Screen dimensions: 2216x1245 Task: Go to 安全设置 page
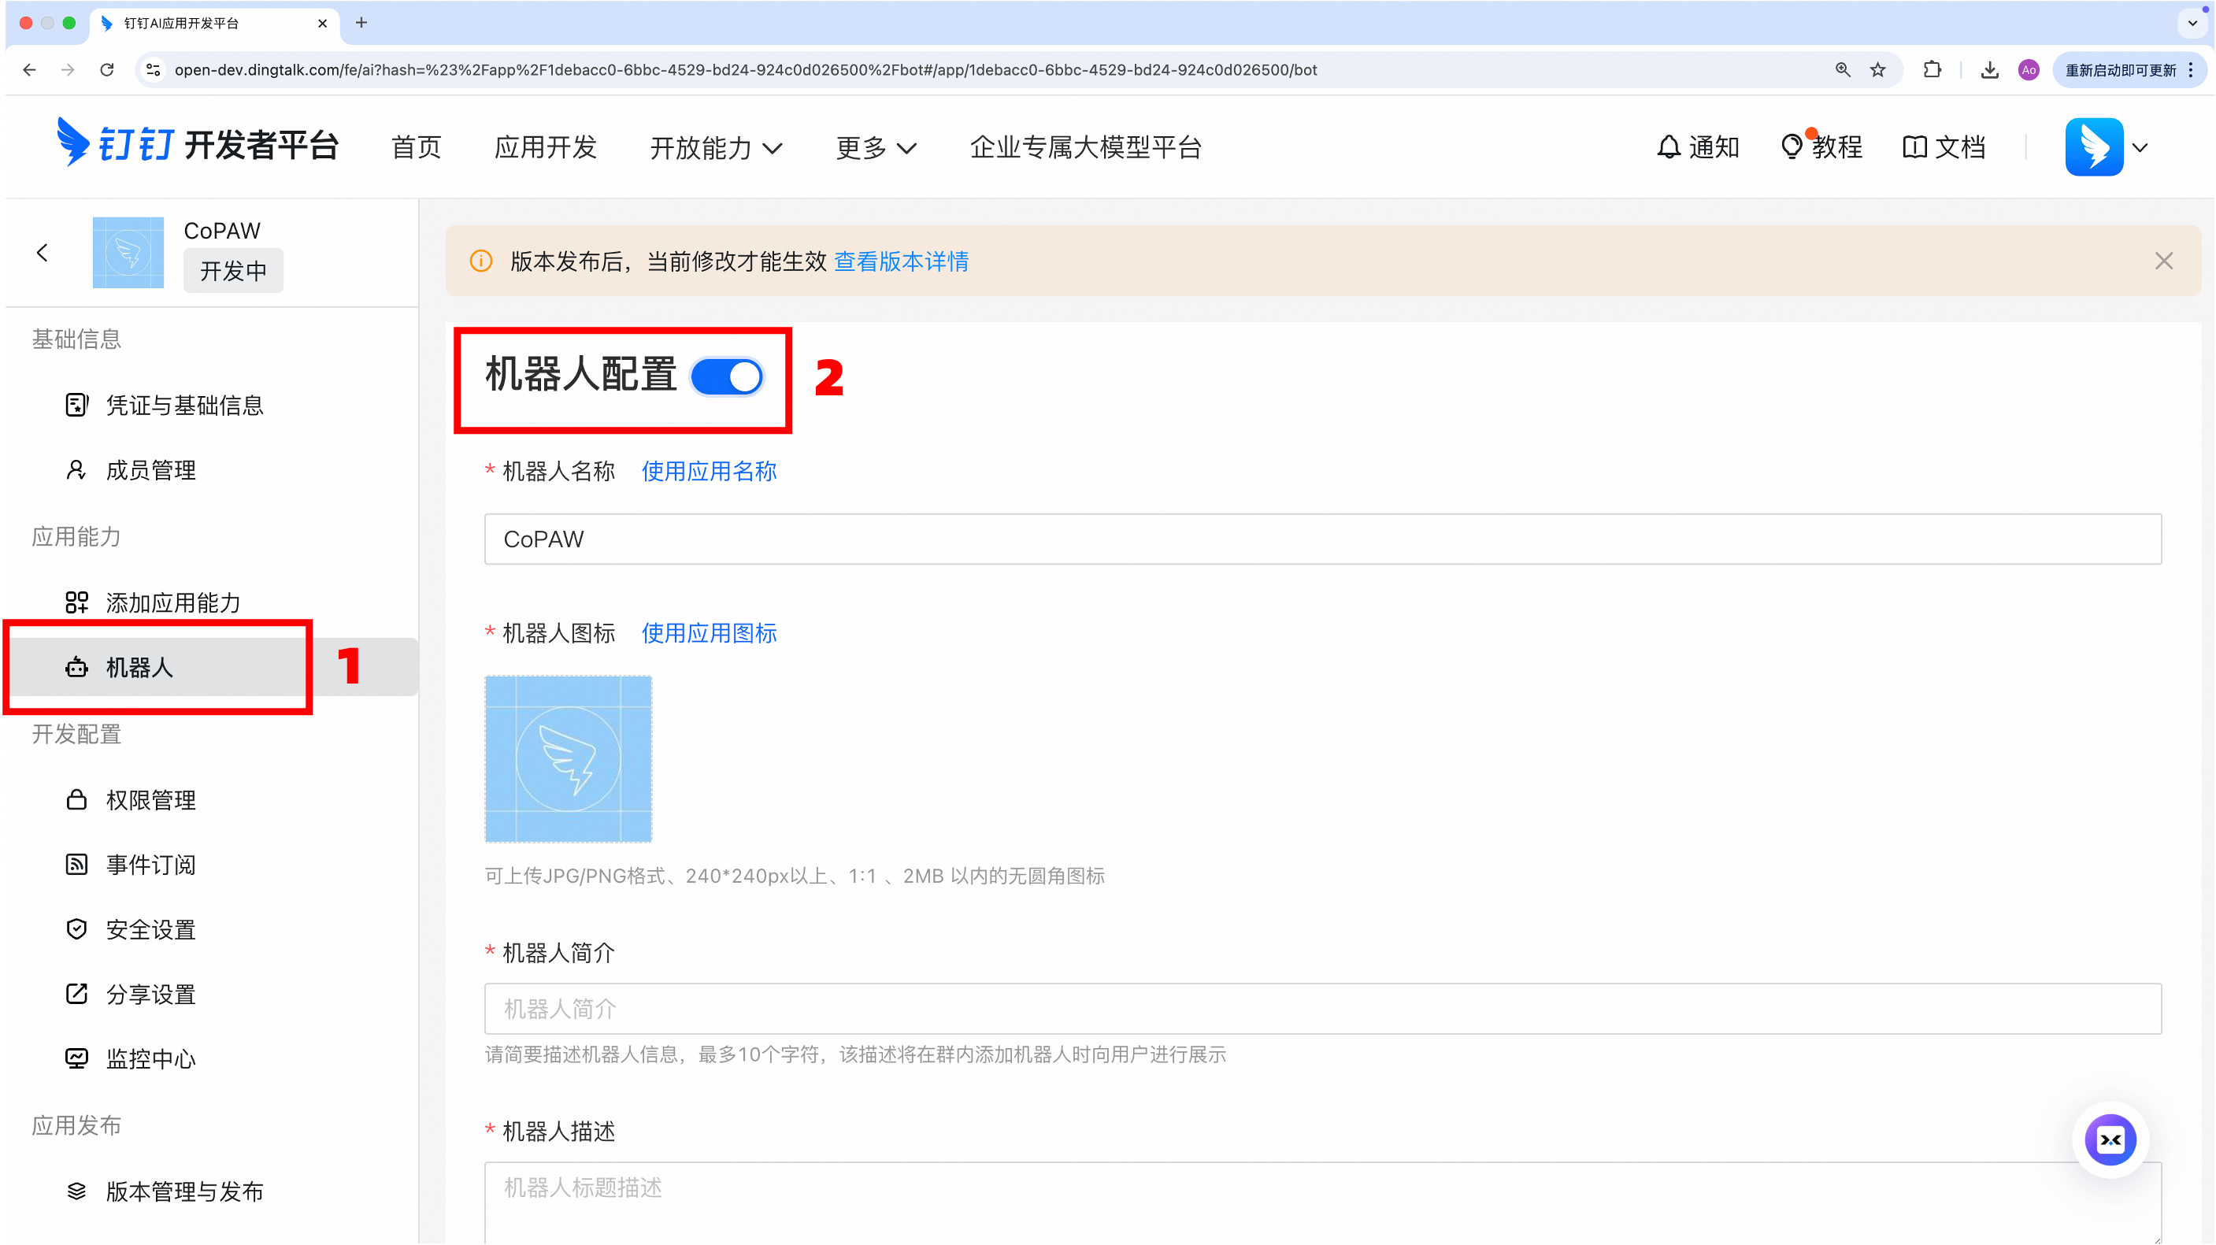pos(132,929)
